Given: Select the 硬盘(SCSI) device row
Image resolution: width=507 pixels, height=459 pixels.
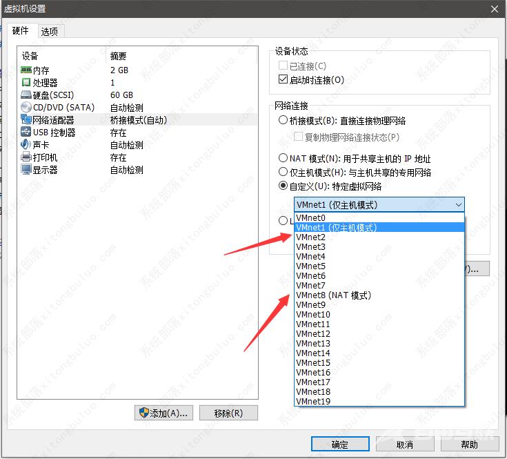Looking at the screenshot, I should [138, 95].
